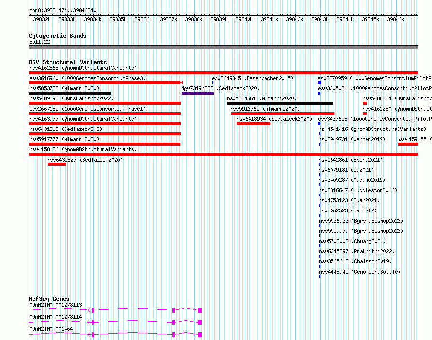Open variant nsv3949731 (Wenger2019)

(x=352, y=139)
